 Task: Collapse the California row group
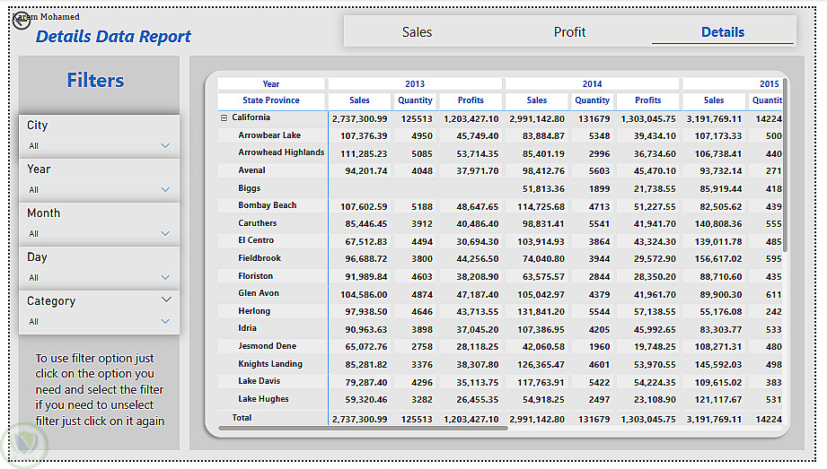click(x=224, y=117)
